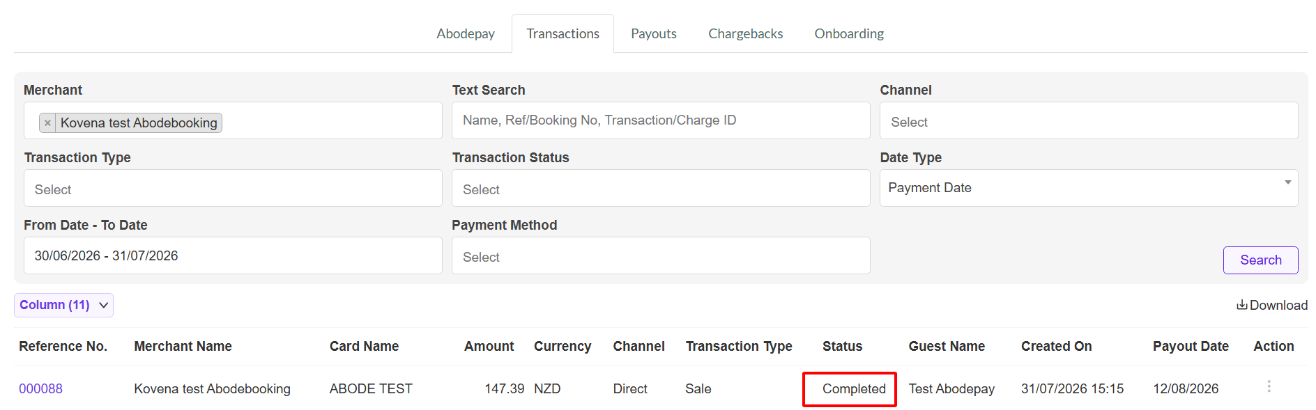This screenshot has height=410, width=1316.
Task: Click the Amount column header
Action: coord(489,347)
